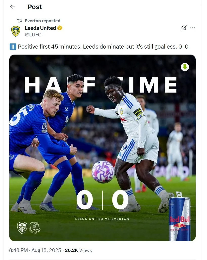The width and height of the screenshot is (207, 260).
Task: Open the Leeds United profile avatar
Action: point(16,31)
